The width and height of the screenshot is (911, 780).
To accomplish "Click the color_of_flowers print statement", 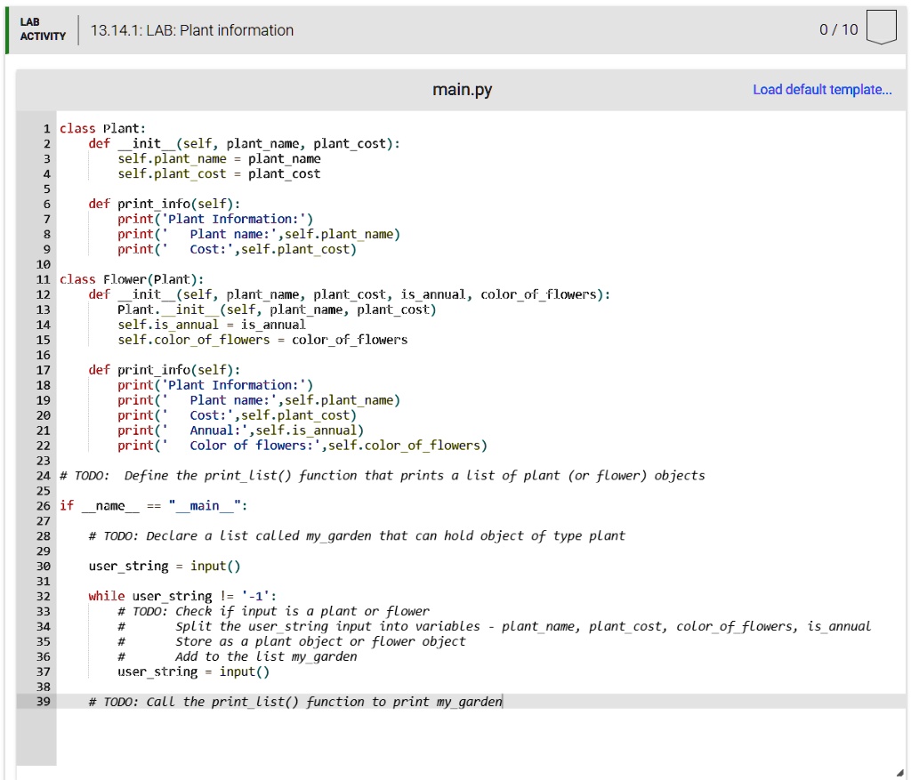I will tap(304, 445).
